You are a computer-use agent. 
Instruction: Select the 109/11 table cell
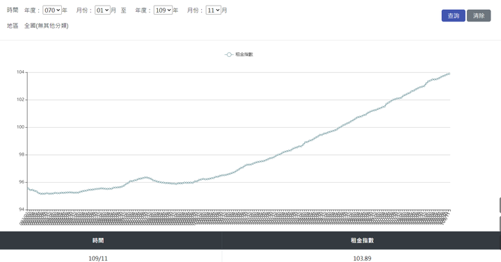(x=98, y=258)
